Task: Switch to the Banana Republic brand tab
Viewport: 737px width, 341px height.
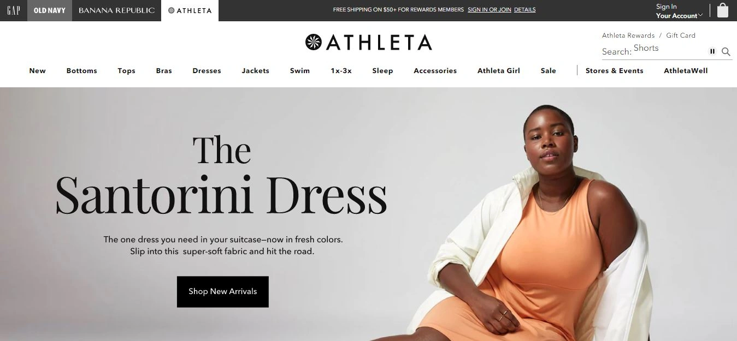Action: [116, 10]
